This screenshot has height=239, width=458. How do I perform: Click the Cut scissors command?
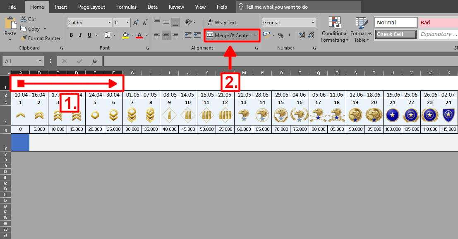tap(28, 19)
